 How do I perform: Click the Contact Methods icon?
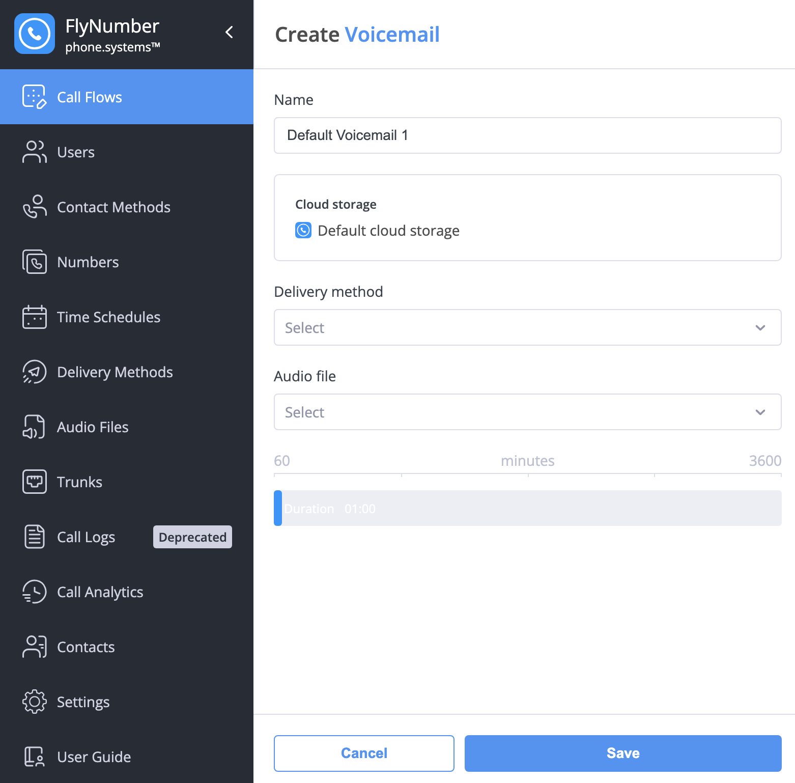[x=35, y=207]
